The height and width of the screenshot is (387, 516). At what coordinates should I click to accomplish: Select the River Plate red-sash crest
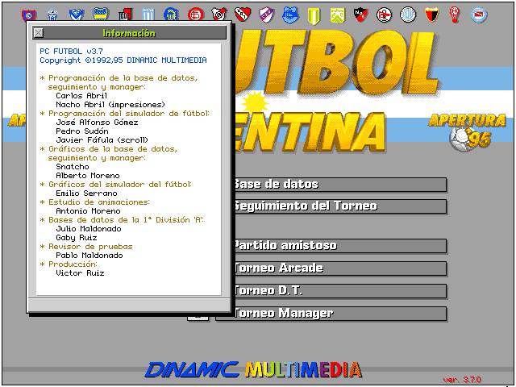218,15
